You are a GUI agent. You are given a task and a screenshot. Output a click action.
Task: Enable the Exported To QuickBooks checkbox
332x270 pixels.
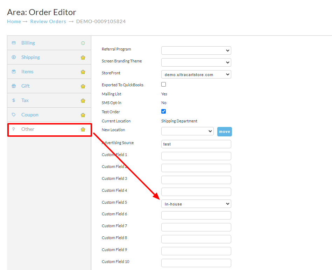pyautogui.click(x=164, y=85)
